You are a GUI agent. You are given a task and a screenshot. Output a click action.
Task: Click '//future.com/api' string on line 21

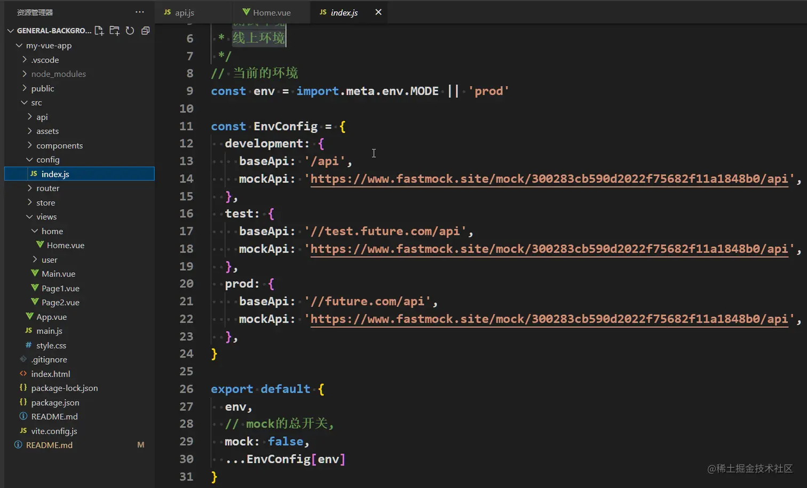[x=368, y=301]
